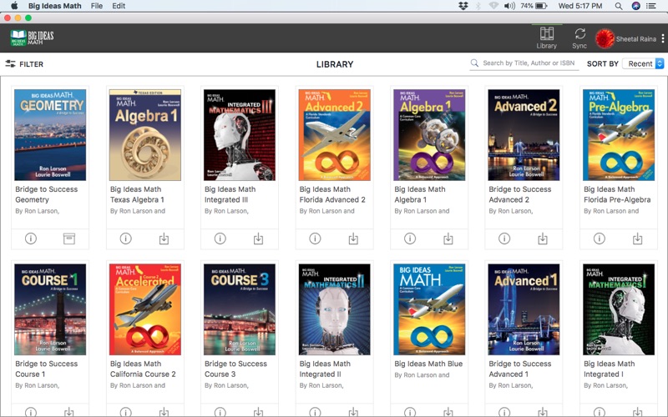Screen dimensions: 668x417
Task: Click title 'Bridge to Success Course 1'
Action: pyautogui.click(x=47, y=369)
